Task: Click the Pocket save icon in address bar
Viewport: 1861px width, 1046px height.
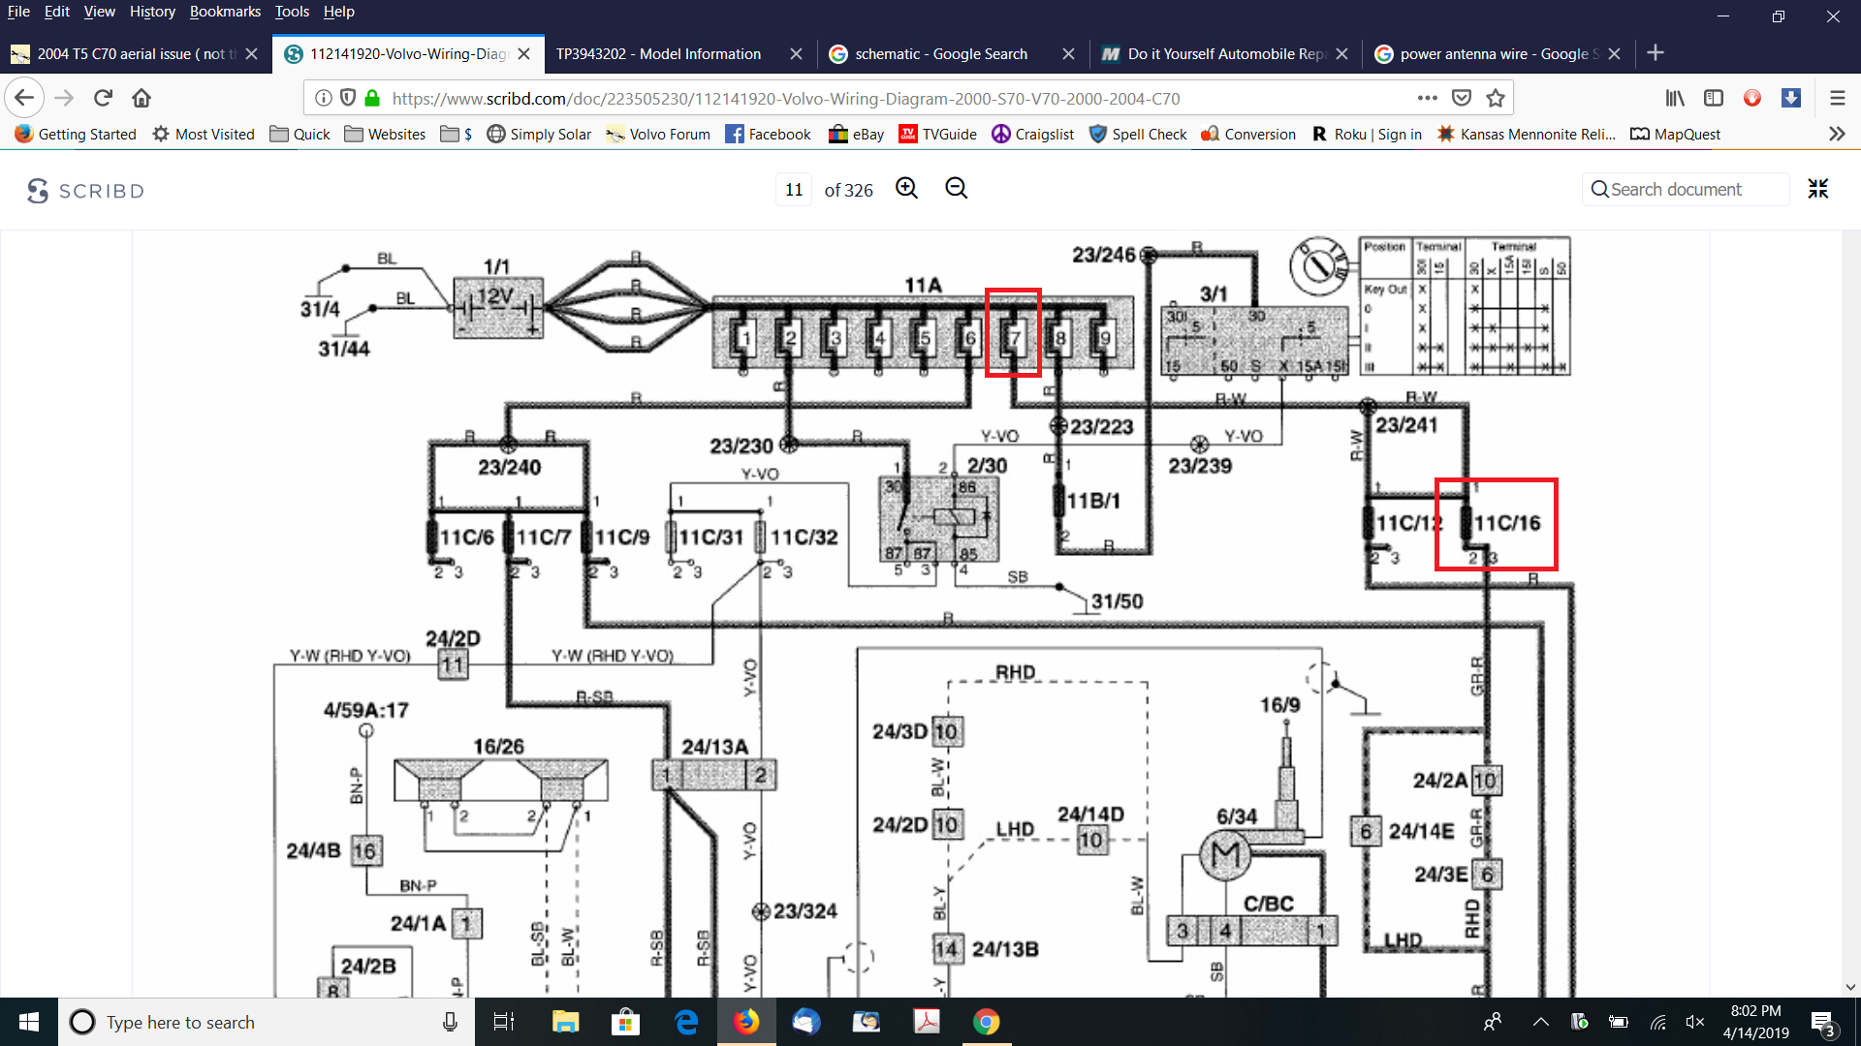Action: (1462, 98)
